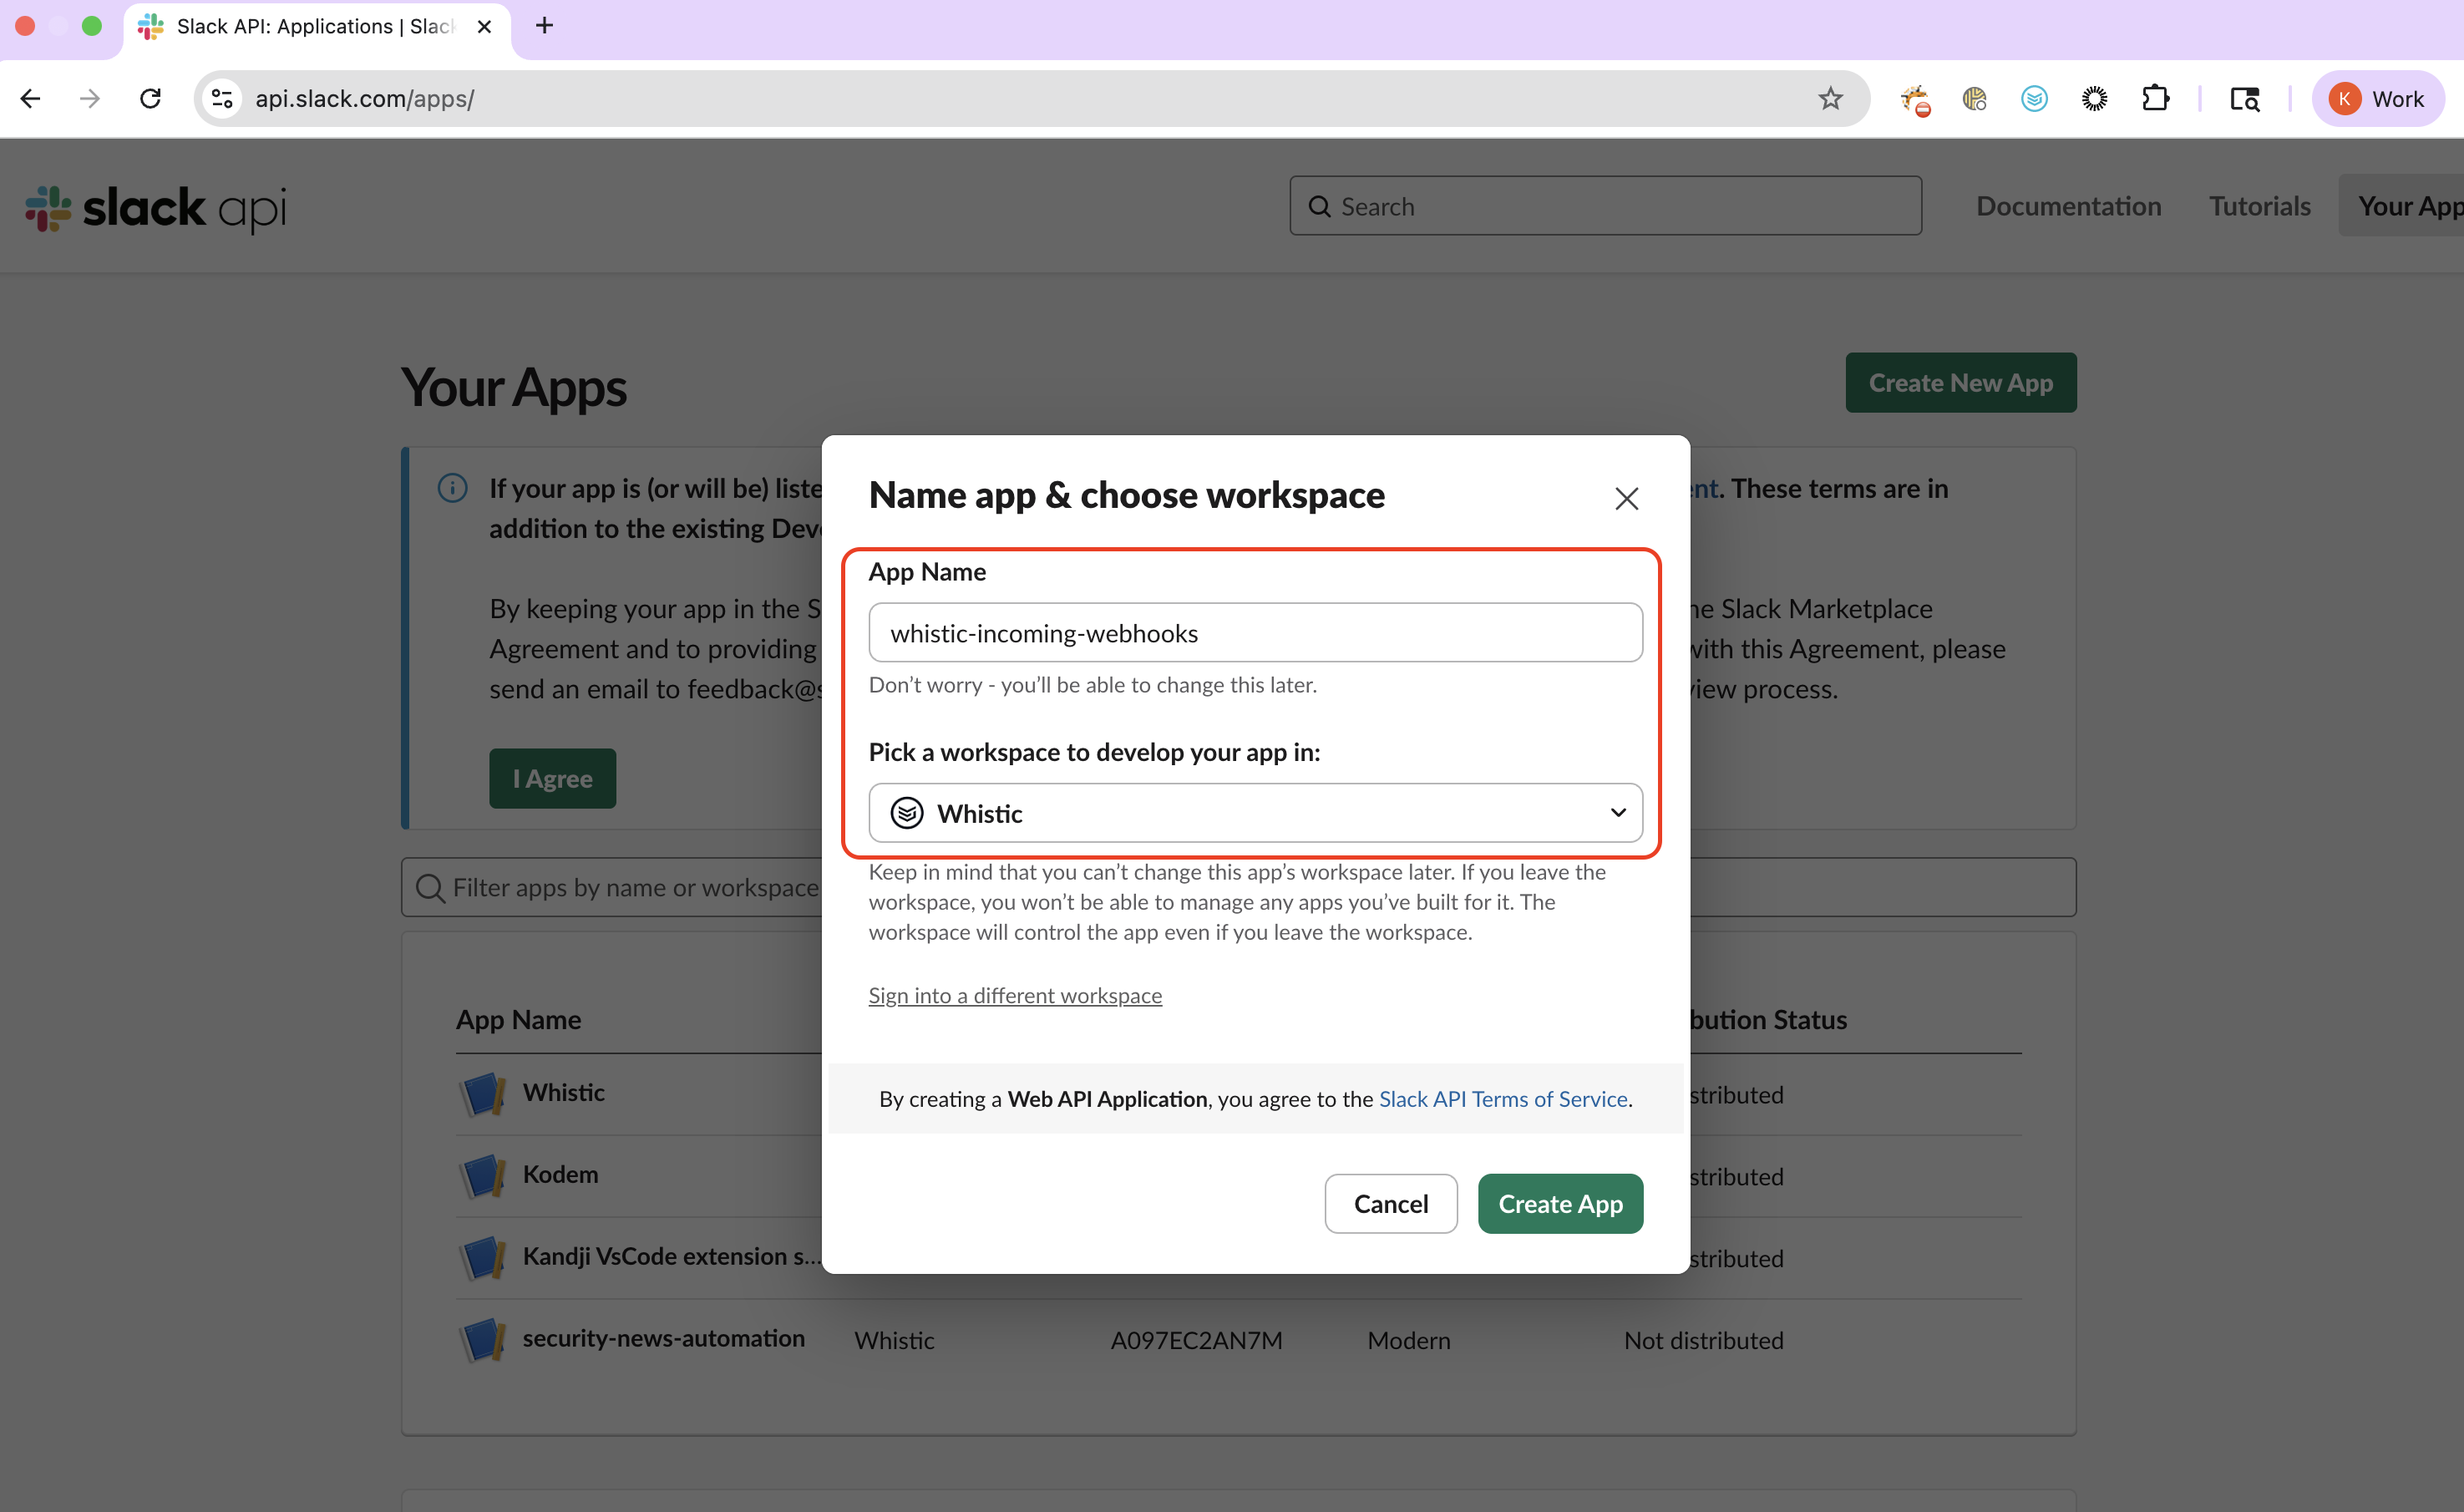2464x1512 pixels.
Task: Go forward in browser history
Action: click(x=90, y=98)
